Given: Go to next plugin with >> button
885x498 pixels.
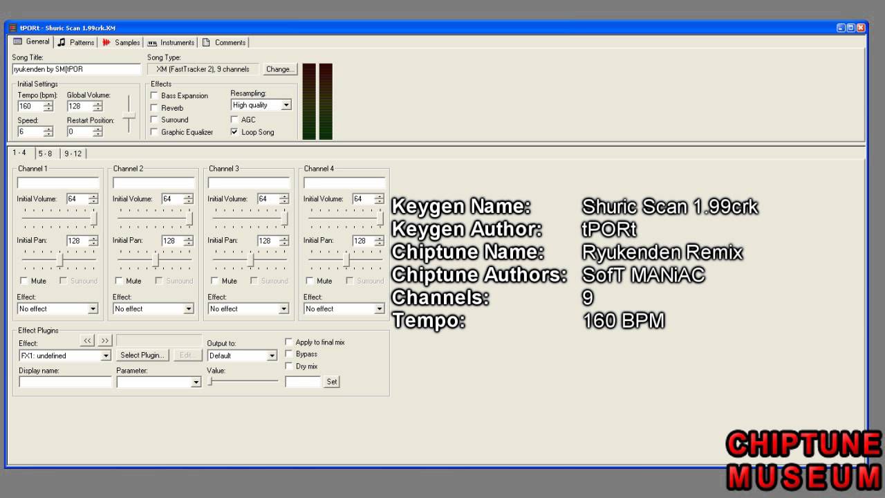Looking at the screenshot, I should [104, 340].
